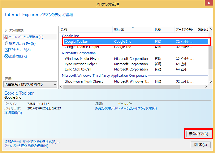Select the Search Providers magnifier icon
The height and width of the screenshot is (153, 215).
pos(6,43)
